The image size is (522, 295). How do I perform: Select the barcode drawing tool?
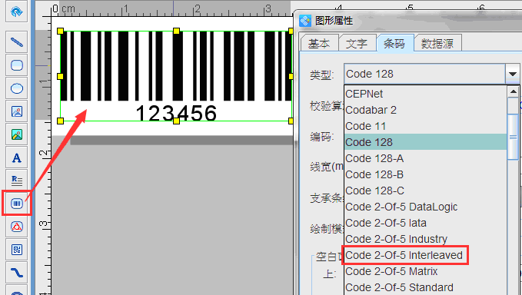point(16,204)
